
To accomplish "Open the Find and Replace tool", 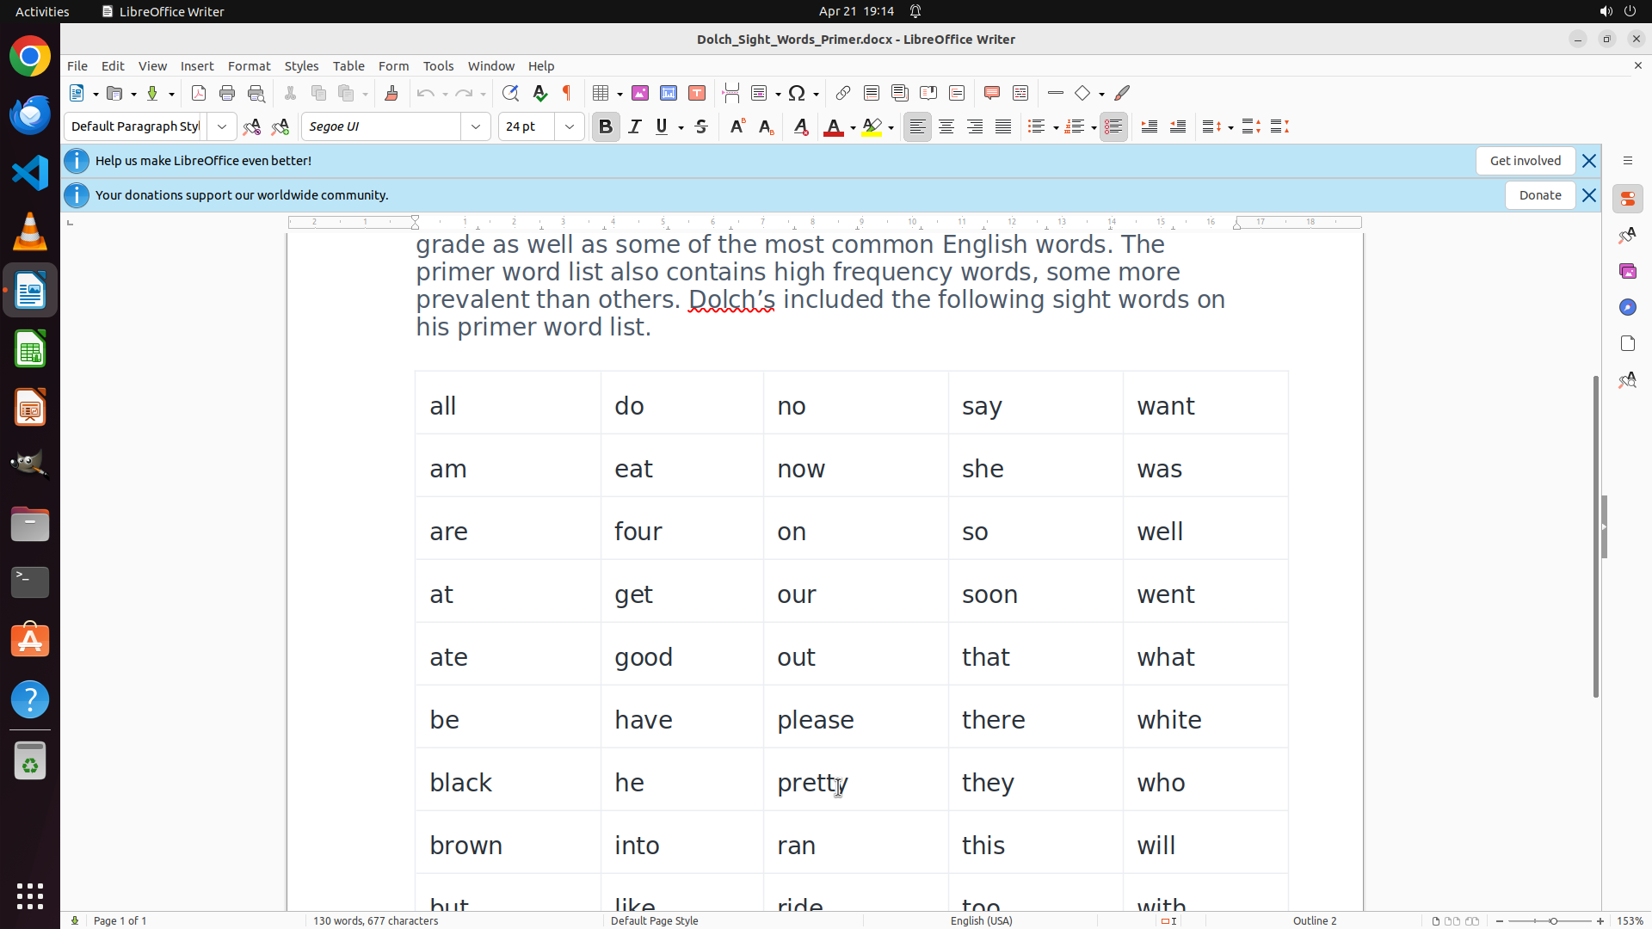I will [x=510, y=93].
